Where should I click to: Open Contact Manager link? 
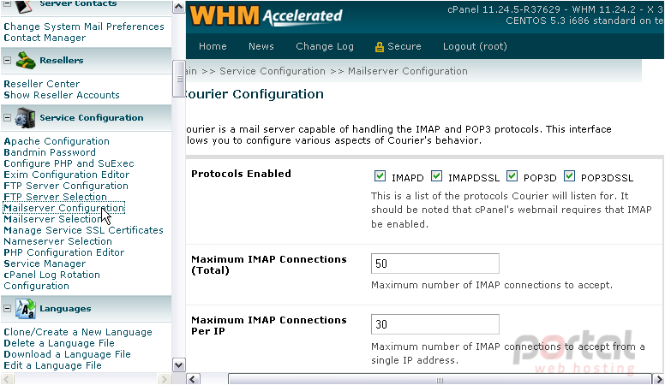coord(45,38)
